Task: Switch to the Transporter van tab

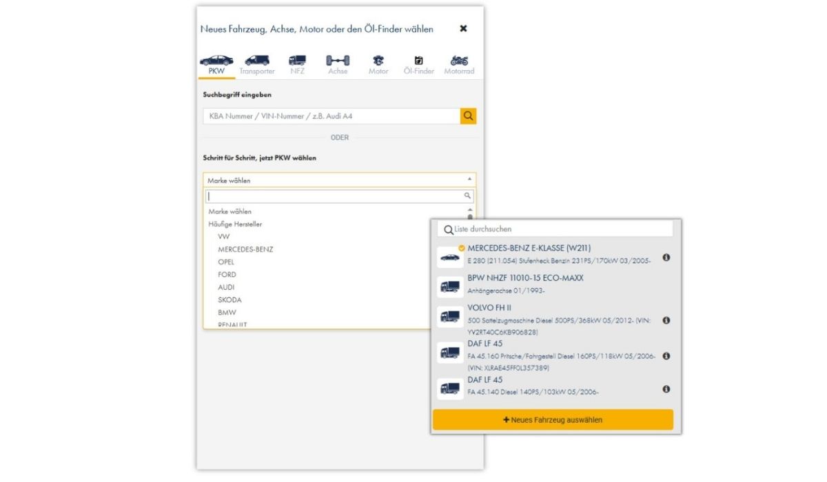Action: 257,65
